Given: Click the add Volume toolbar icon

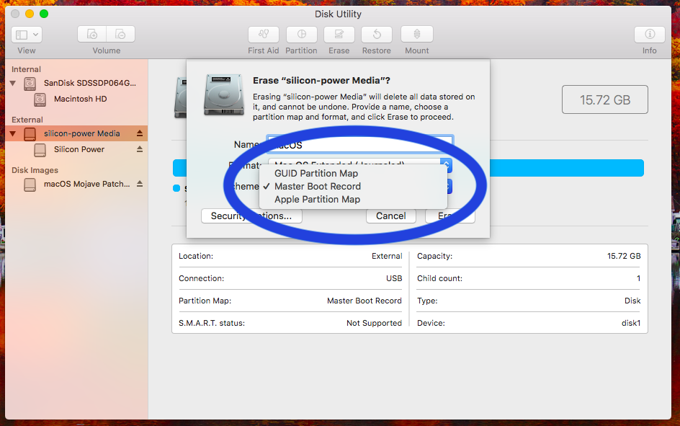Looking at the screenshot, I should click(92, 35).
